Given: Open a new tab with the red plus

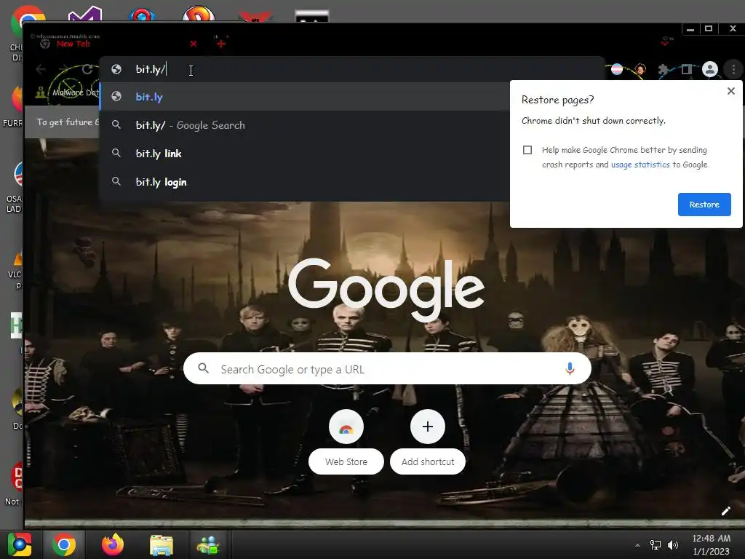Looking at the screenshot, I should [x=221, y=44].
